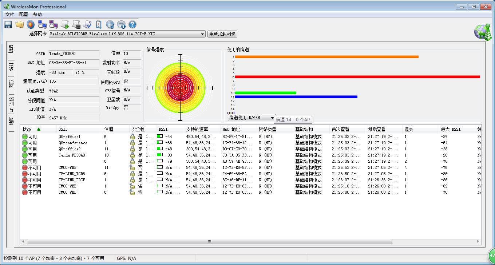Click the clipboard toolbar icon
The image size is (495, 265).
[x=98, y=24]
